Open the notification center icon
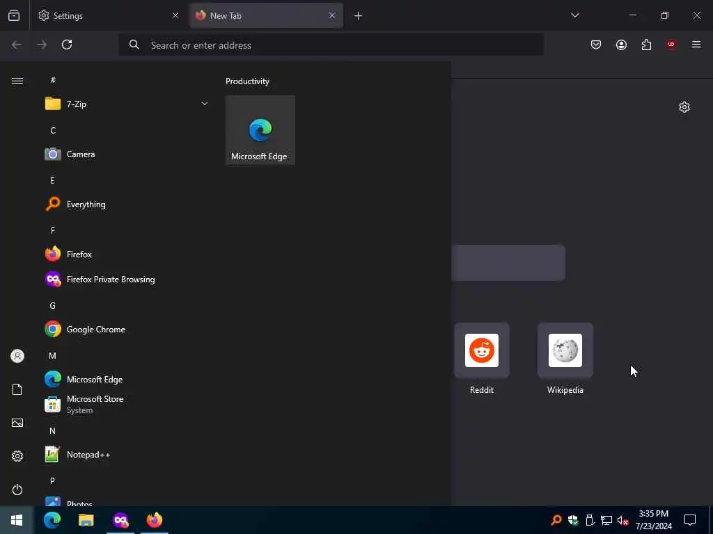The image size is (713, 534). coord(690,520)
